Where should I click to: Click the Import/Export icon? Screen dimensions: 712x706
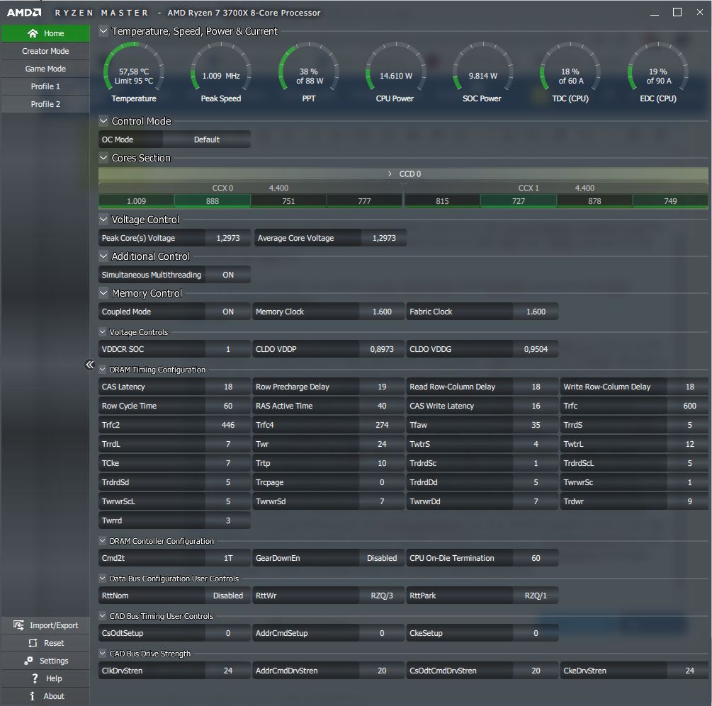[x=18, y=625]
